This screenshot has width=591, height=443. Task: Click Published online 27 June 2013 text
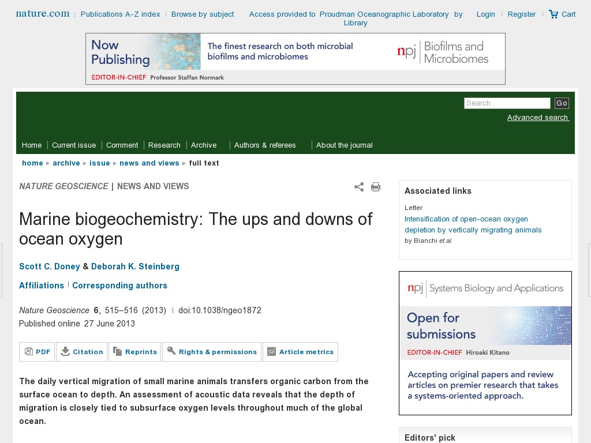click(x=77, y=324)
